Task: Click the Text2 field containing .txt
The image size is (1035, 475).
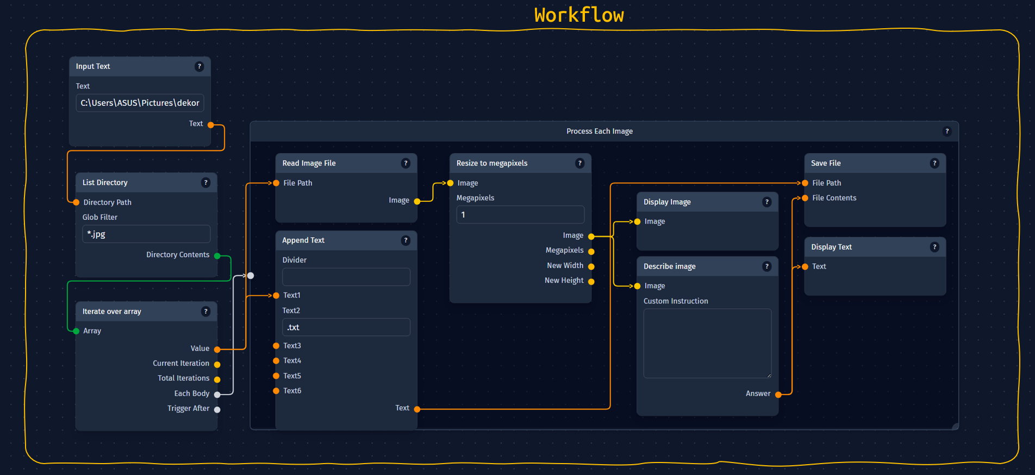Action: (346, 327)
